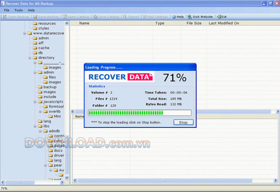Image resolution: width=280 pixels, height=192 pixels.
Task: Click the Save Catalog toolbar button
Action: pos(106,17)
